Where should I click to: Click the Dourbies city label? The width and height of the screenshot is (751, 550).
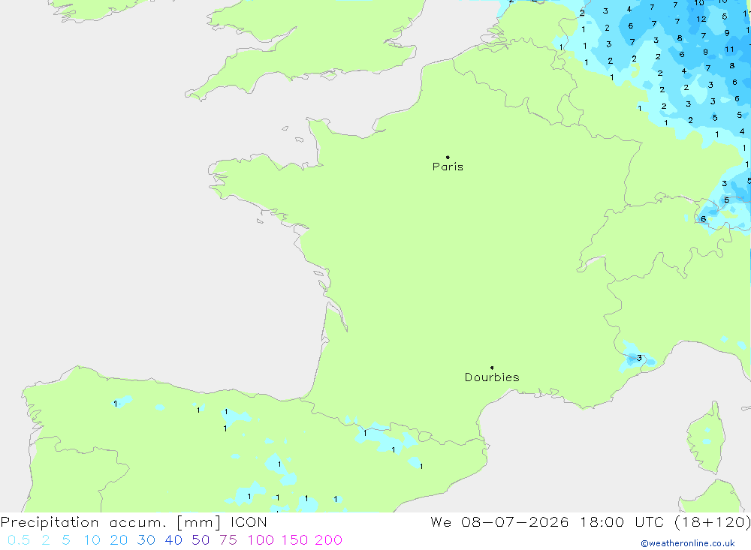click(492, 377)
